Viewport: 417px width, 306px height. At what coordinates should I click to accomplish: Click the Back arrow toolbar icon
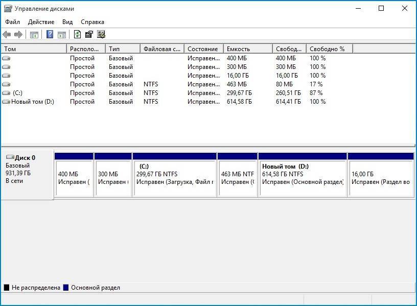[7, 35]
